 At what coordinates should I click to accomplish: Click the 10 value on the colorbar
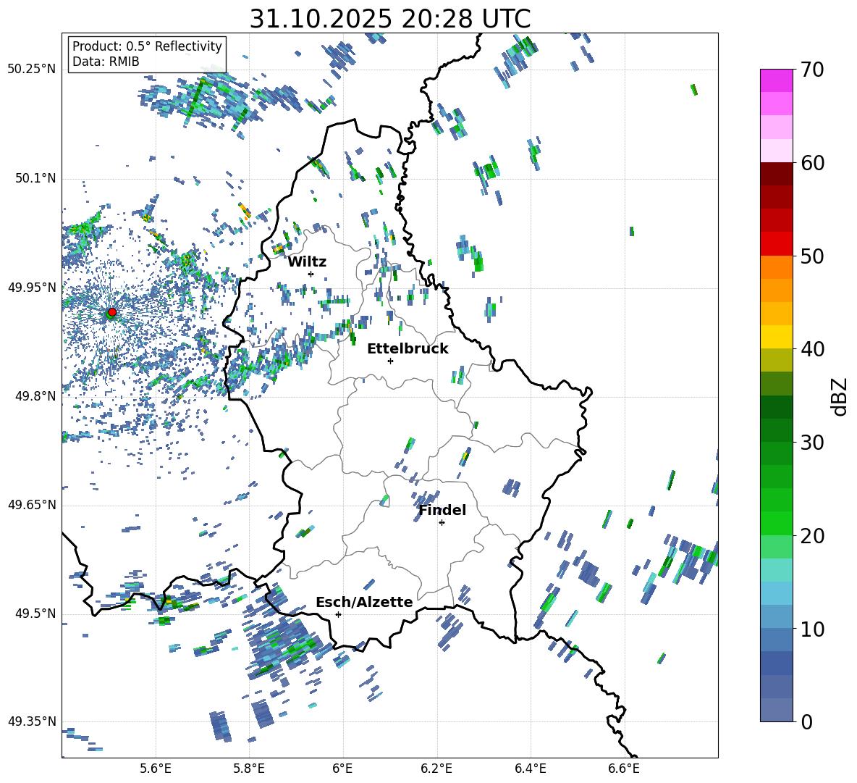click(x=812, y=629)
